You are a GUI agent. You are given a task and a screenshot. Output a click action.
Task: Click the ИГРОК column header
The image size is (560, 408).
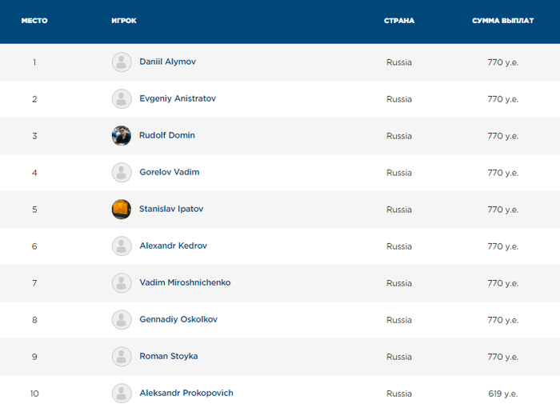124,21
